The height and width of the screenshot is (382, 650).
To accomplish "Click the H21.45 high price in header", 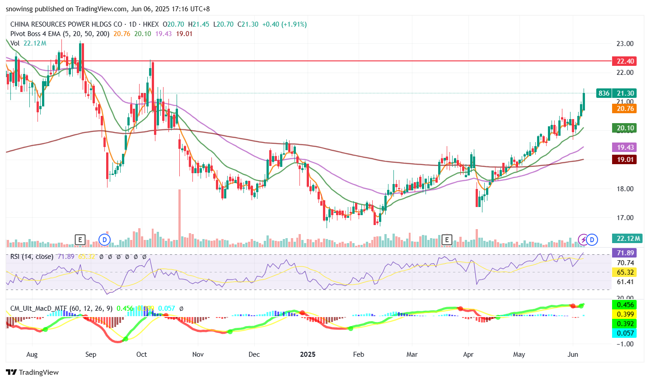I will click(x=199, y=24).
